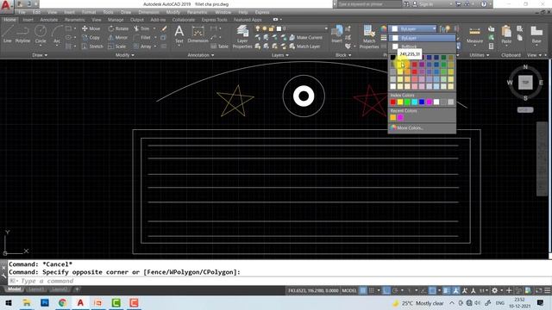Click the keyword search box
The height and width of the screenshot is (310, 552).
[369, 4]
